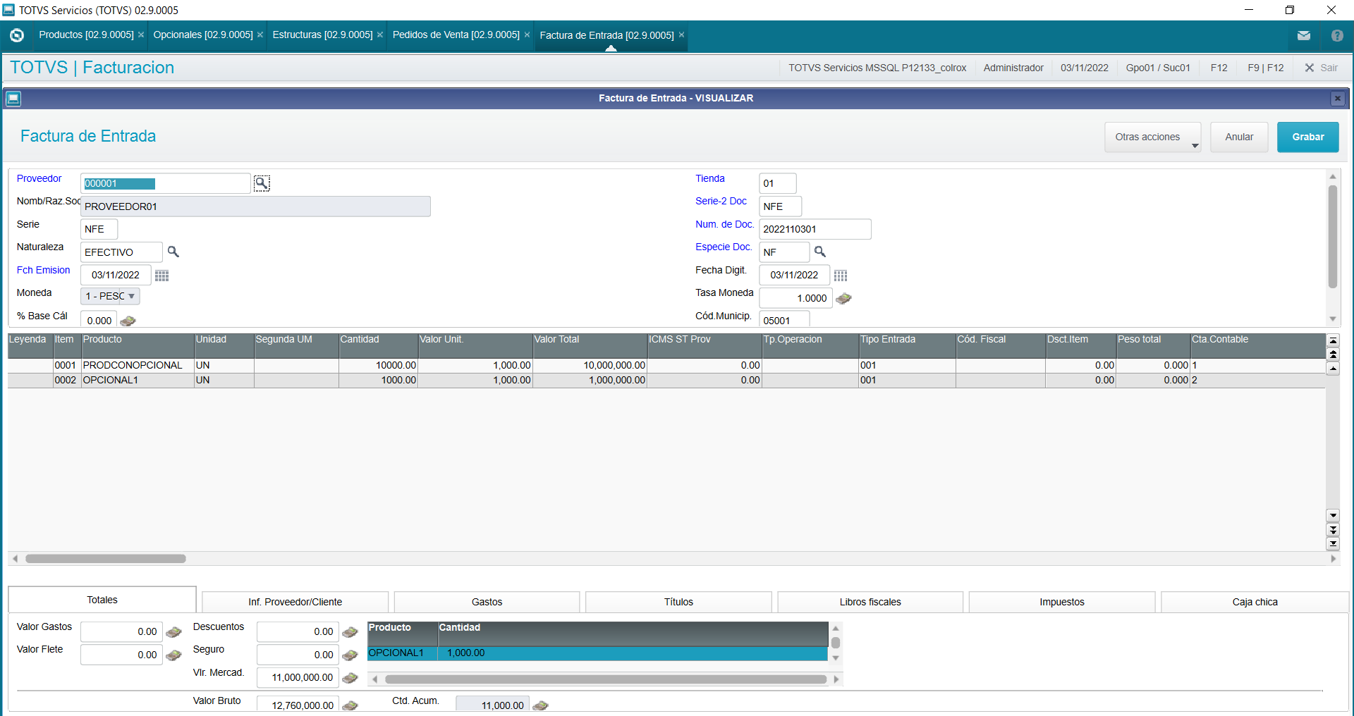Click the header form vertical scrollbar
Screen dimensions: 1354x716
(x=1333, y=237)
